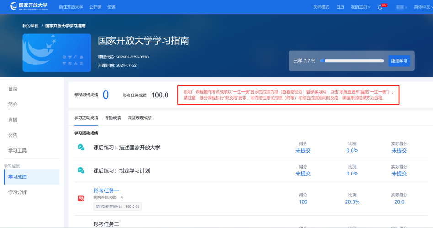Select 学习成绩 in the sidebar
Viewport: 433px width, 228px height.
pos(32,177)
